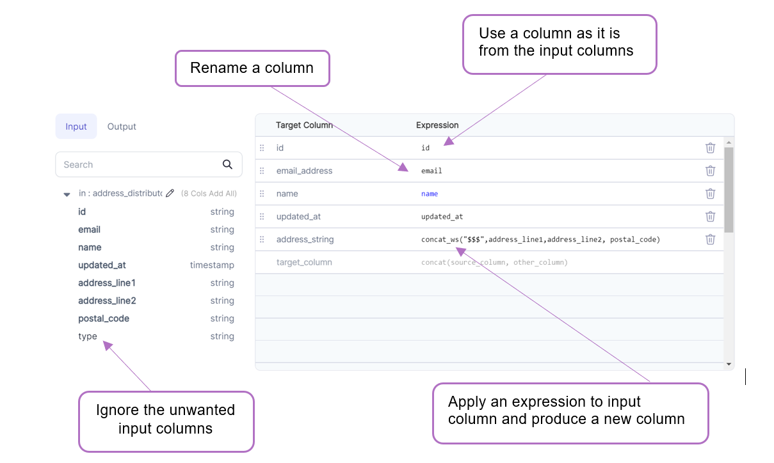Switch to the Output tab
774x463 pixels.
121,126
